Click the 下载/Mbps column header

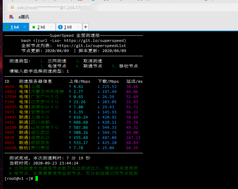point(108,81)
